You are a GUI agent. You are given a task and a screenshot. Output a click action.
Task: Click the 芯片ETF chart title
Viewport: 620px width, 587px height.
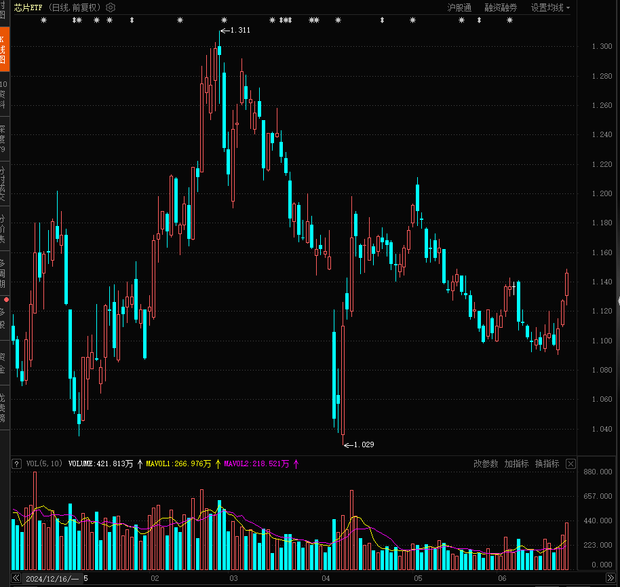pos(28,7)
